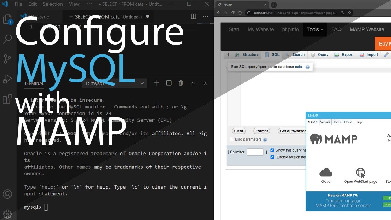The height and width of the screenshot is (220, 391).
Task: Enable the Bind parameters checkbox
Action: pos(232,140)
